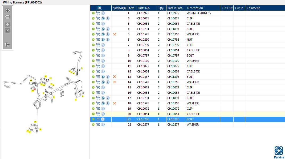Click callout 1 on wiring diagram
This screenshot has height=159, width=285.
click(x=76, y=100)
